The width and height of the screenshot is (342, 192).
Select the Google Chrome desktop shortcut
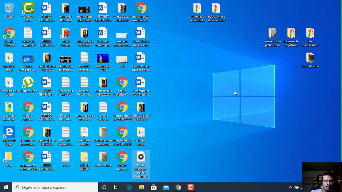coord(9,37)
